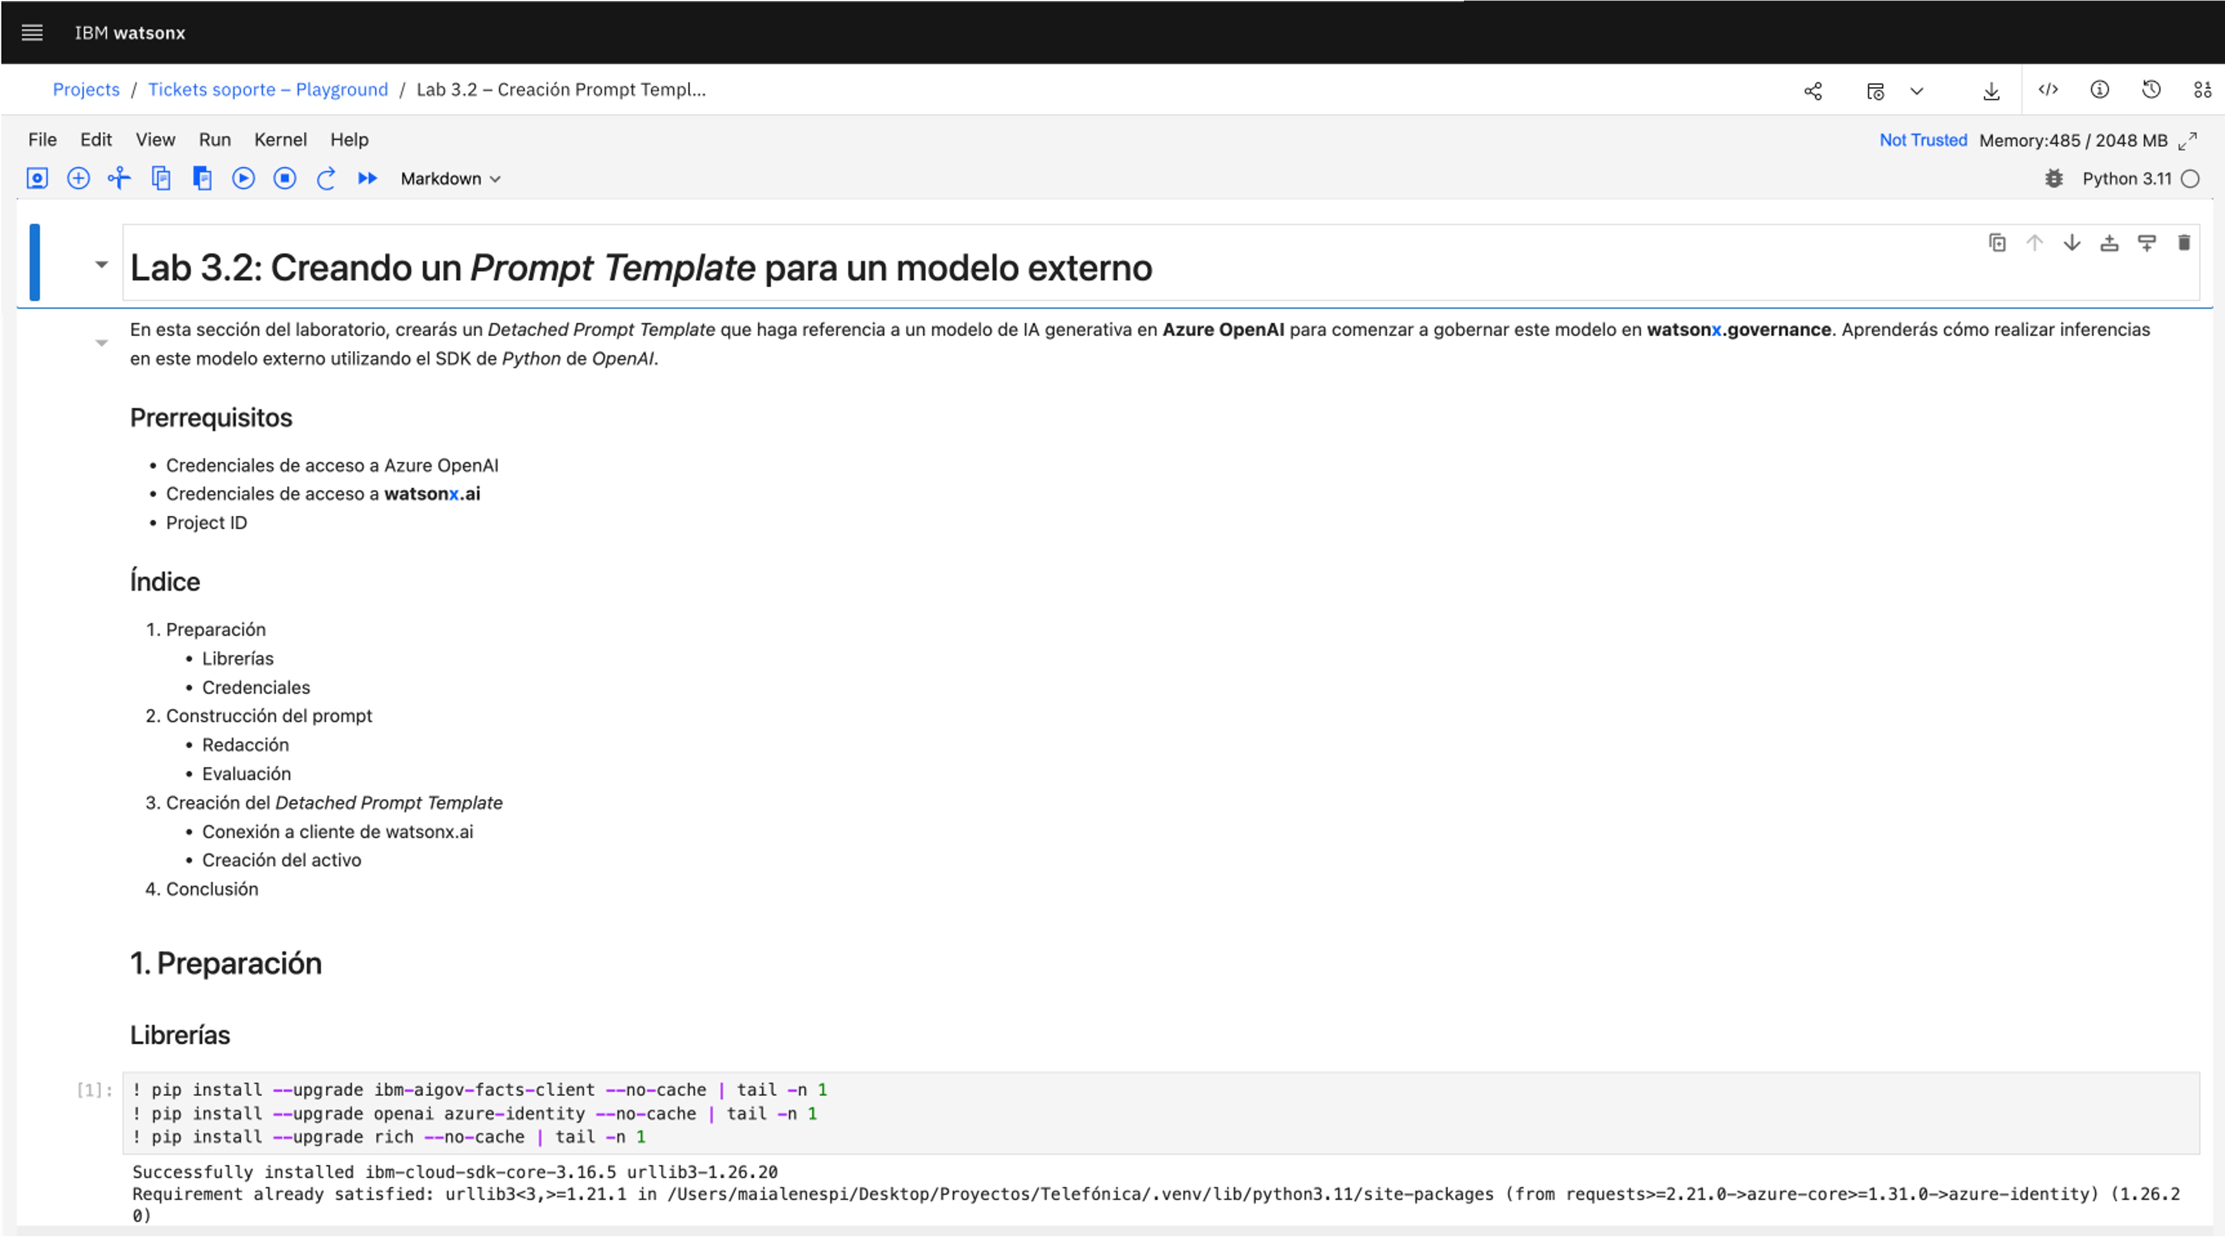Click 'Conclusión' index entry
The width and height of the screenshot is (2225, 1237).
(x=211, y=889)
